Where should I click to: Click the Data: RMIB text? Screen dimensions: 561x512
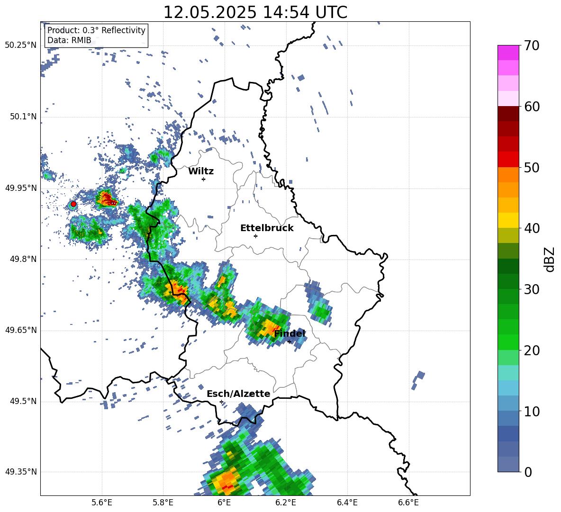tap(69, 40)
